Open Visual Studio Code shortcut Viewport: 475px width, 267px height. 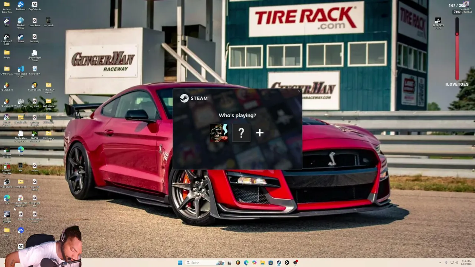[x=20, y=72]
